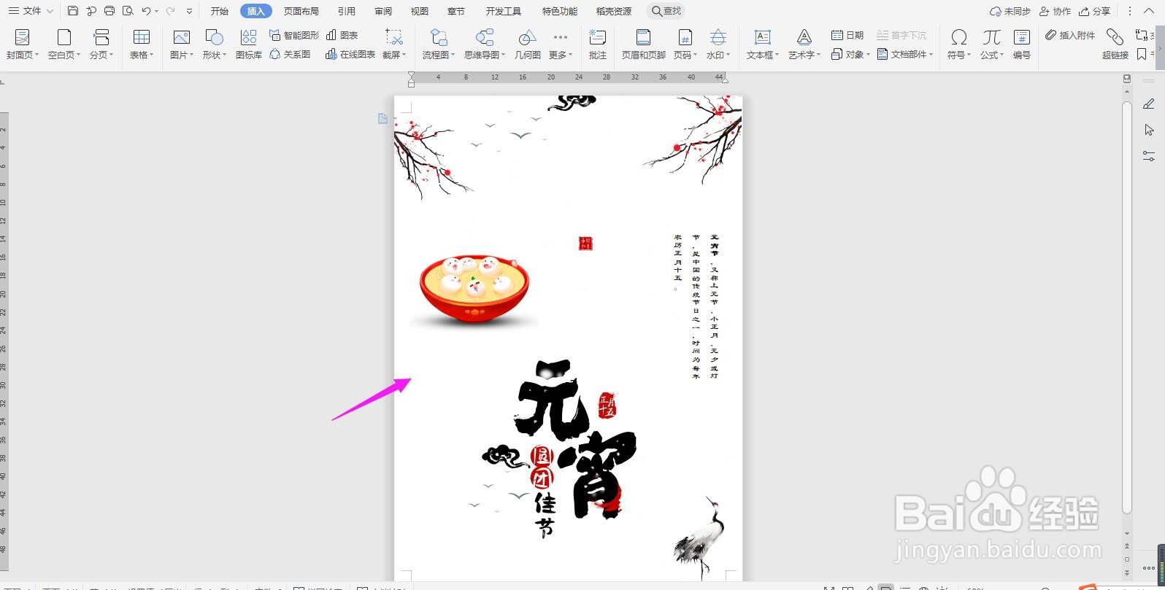
Task: Open the 文档部件 document parts dropdown
Action: tap(905, 54)
